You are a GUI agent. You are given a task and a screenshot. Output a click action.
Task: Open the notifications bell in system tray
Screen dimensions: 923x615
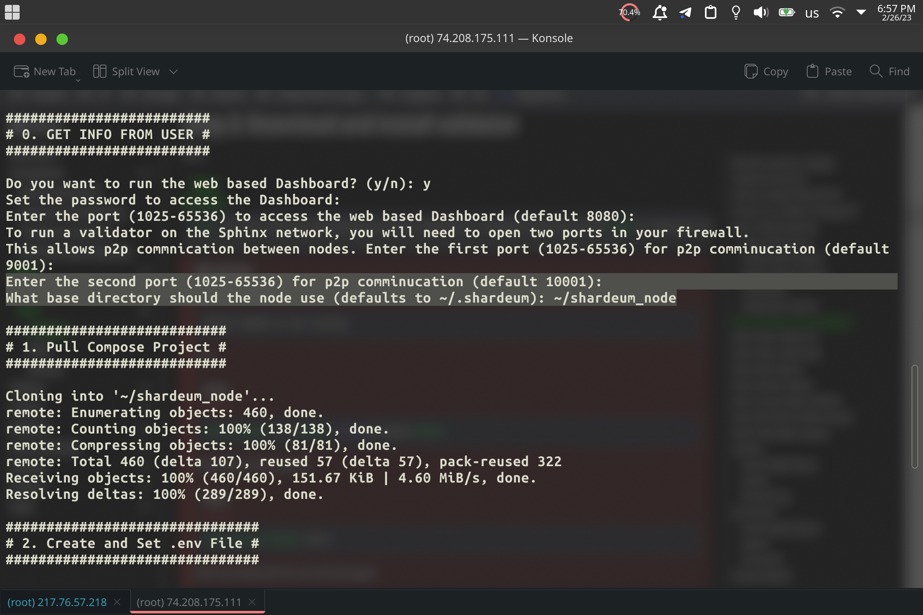[660, 12]
